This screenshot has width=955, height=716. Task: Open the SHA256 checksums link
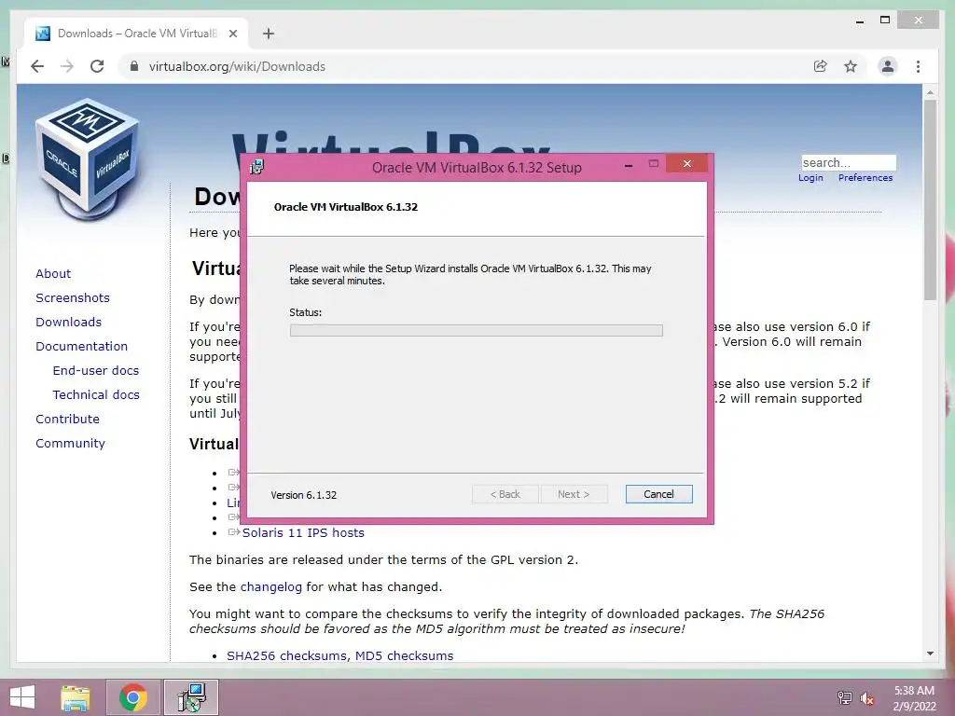tap(287, 655)
